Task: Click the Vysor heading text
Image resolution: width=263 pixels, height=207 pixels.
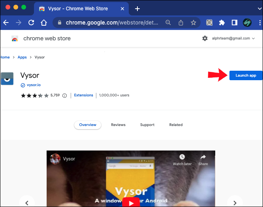Action: click(x=30, y=75)
